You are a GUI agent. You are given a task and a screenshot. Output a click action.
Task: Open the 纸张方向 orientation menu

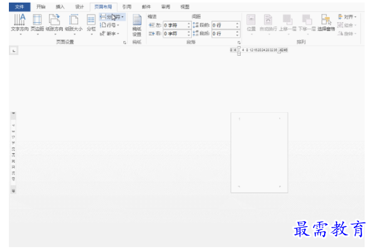tap(55, 25)
